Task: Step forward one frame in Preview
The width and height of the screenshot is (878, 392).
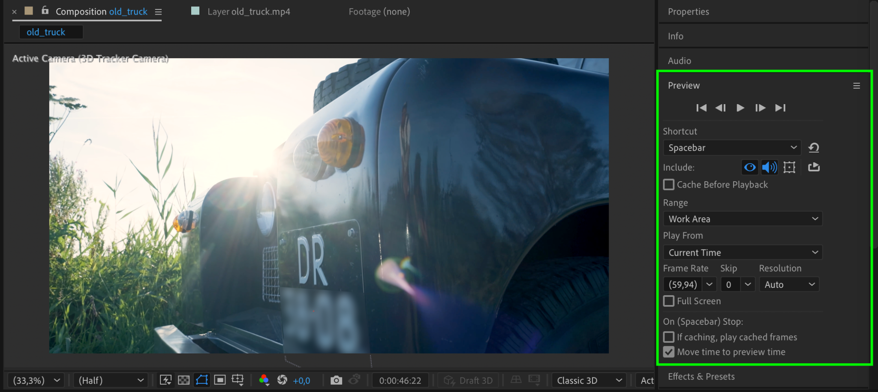Action: pyautogui.click(x=760, y=108)
